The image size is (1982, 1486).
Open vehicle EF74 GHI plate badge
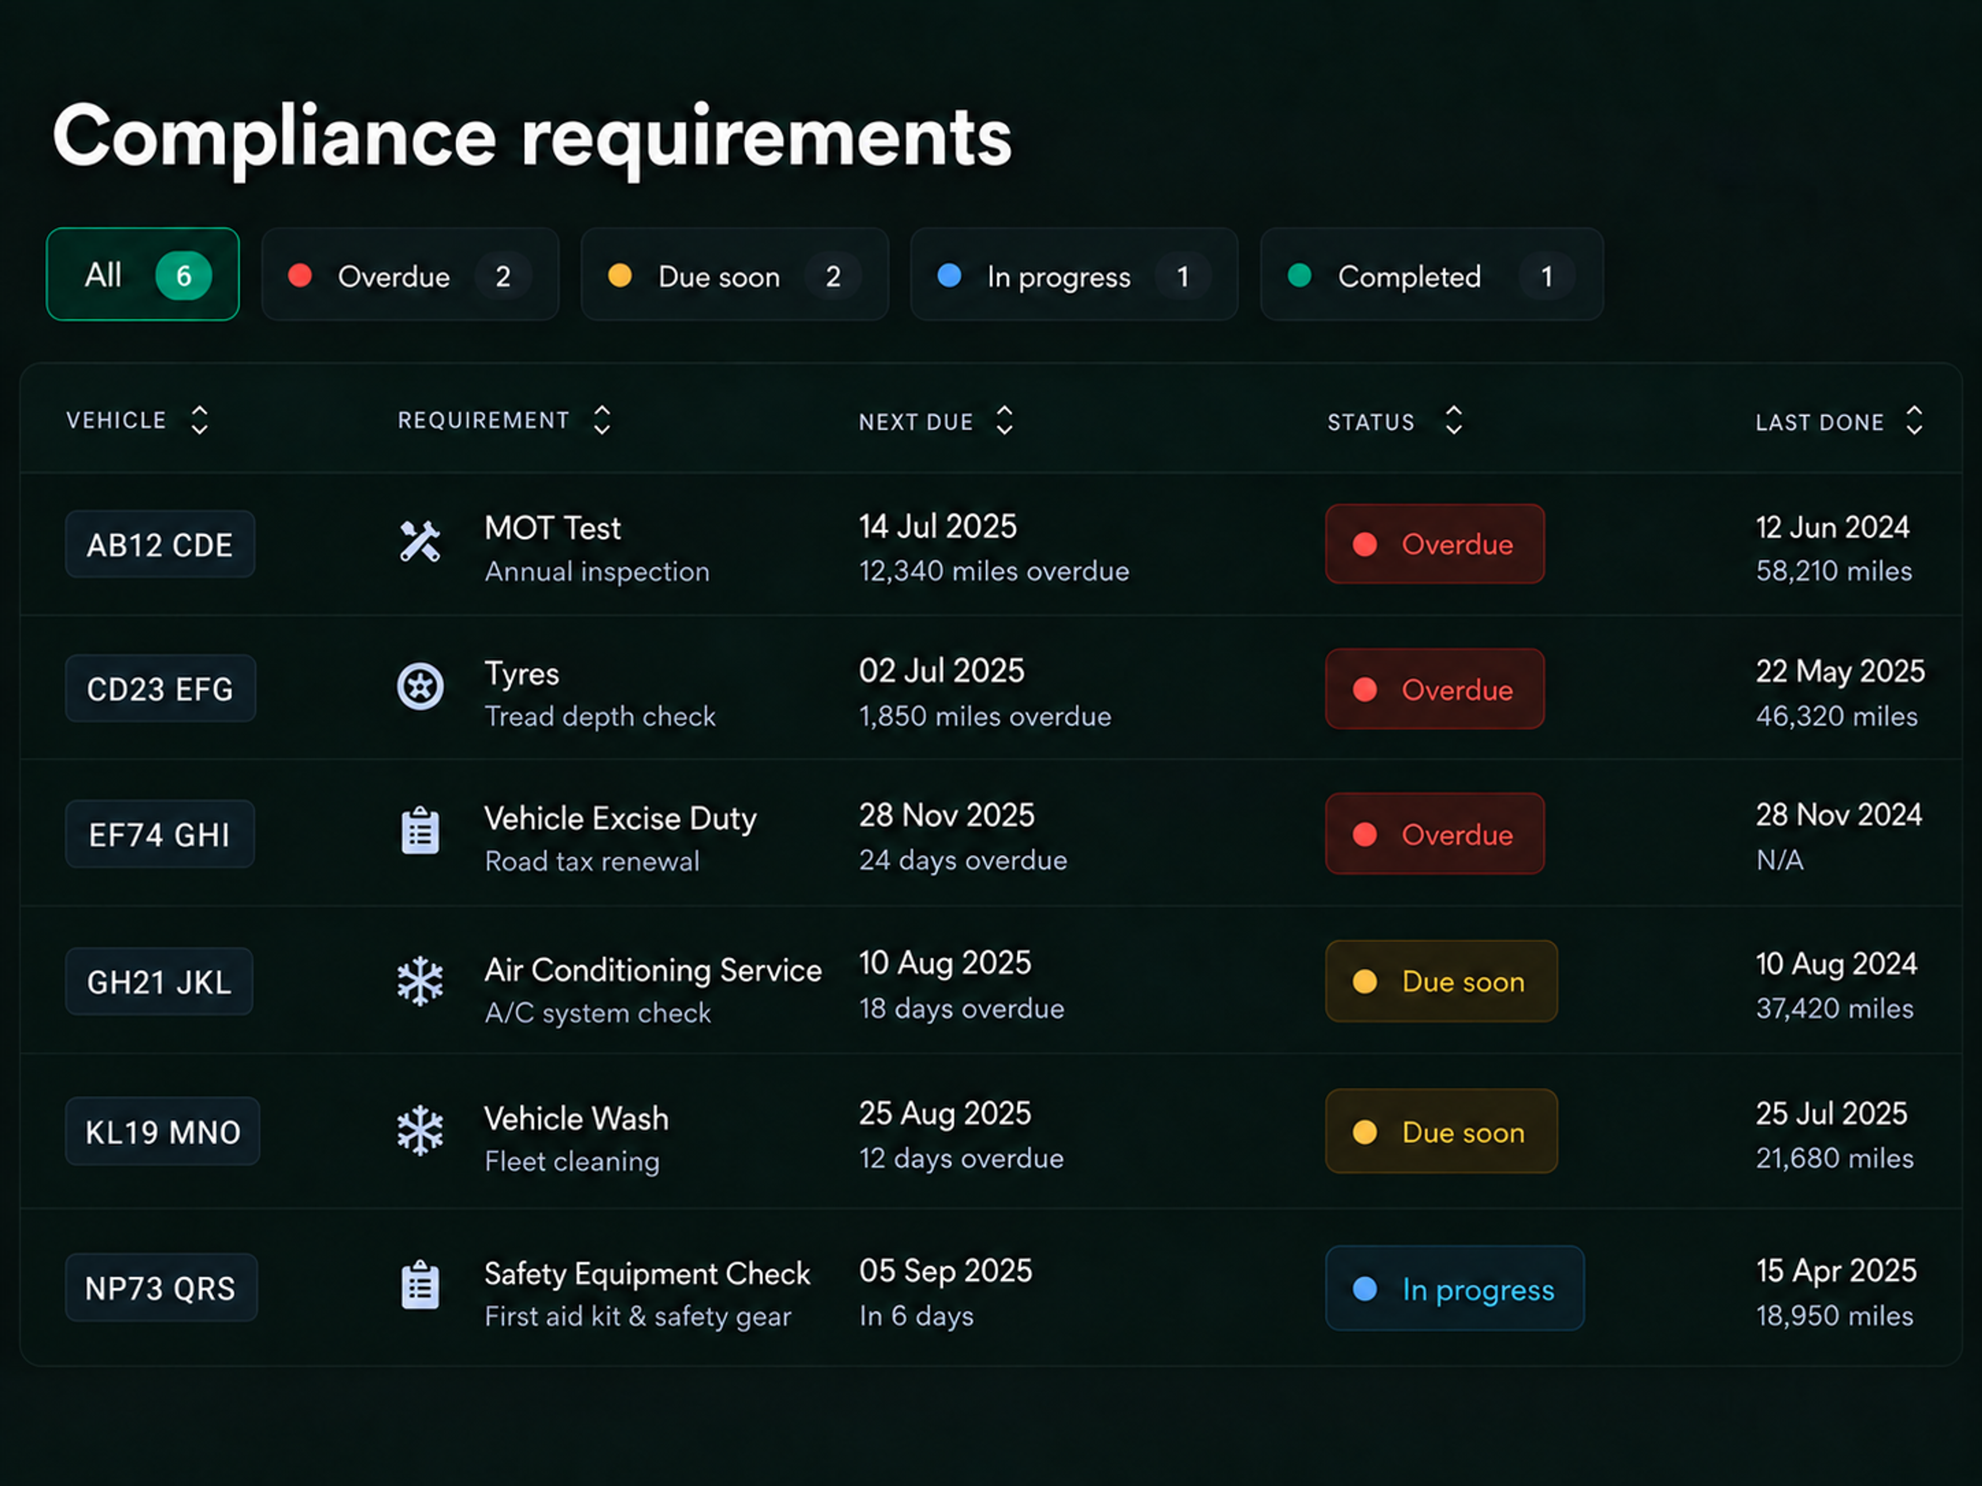[x=159, y=834]
